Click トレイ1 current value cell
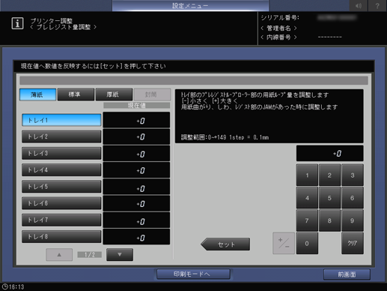 coord(136,120)
